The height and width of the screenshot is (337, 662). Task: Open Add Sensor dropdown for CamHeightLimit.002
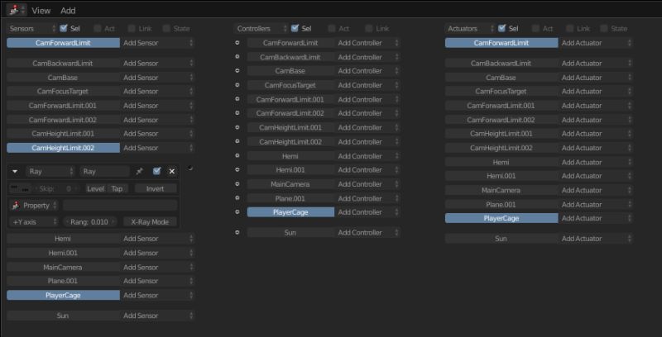point(157,148)
